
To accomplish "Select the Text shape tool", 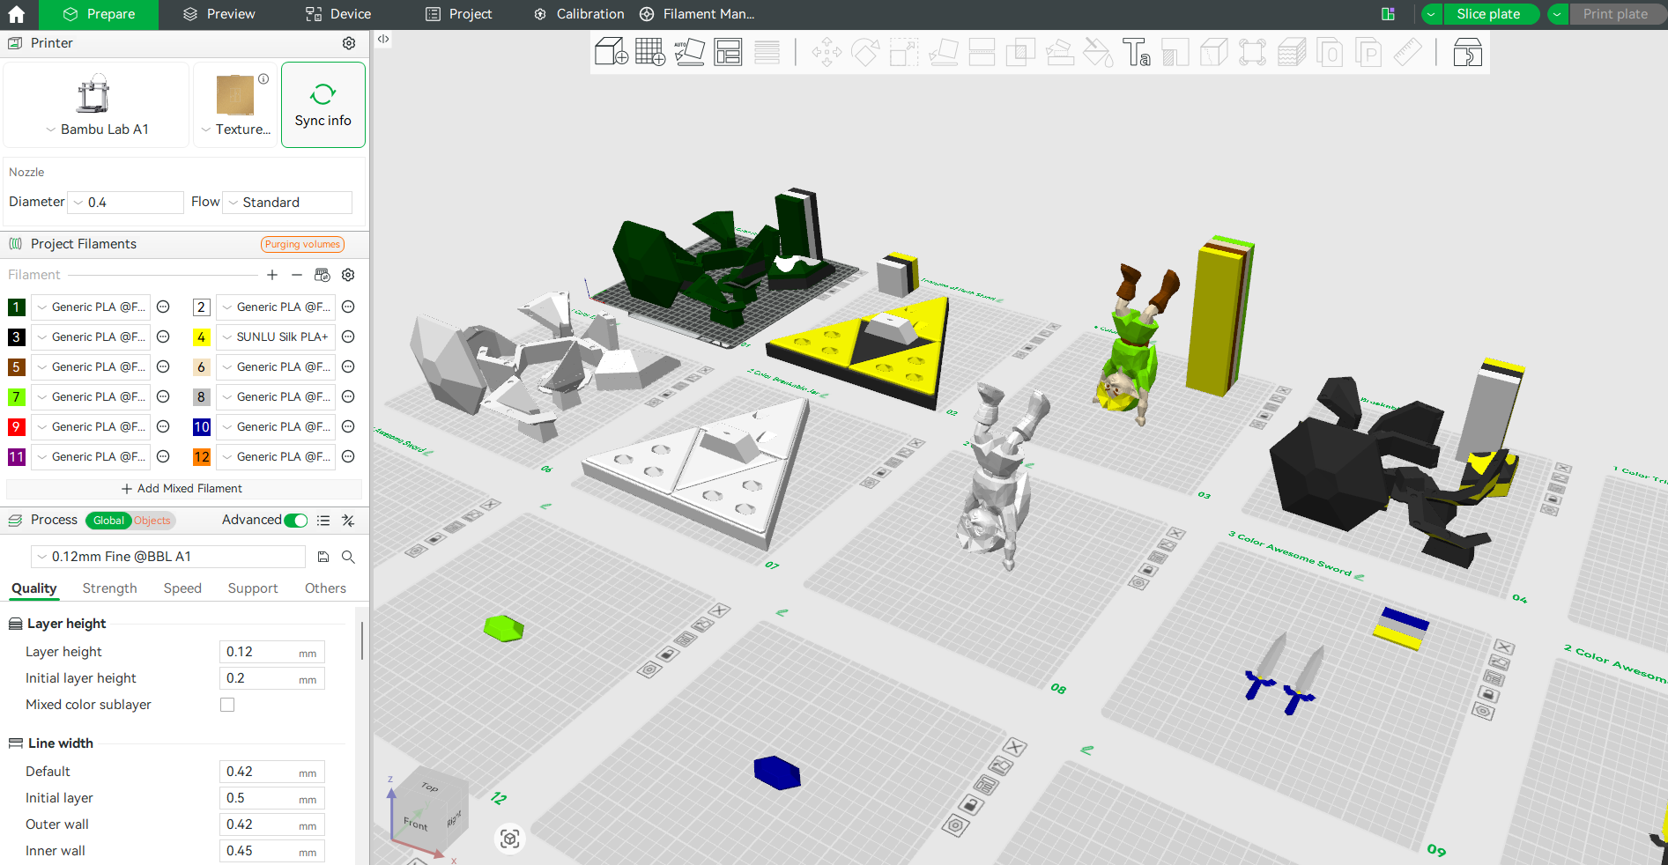I will click(1137, 52).
